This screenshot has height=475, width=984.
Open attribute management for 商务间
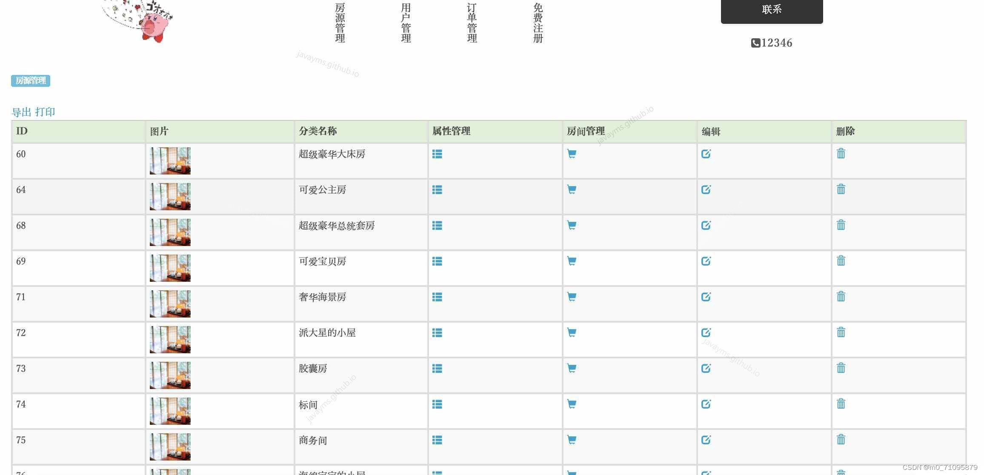click(x=438, y=440)
